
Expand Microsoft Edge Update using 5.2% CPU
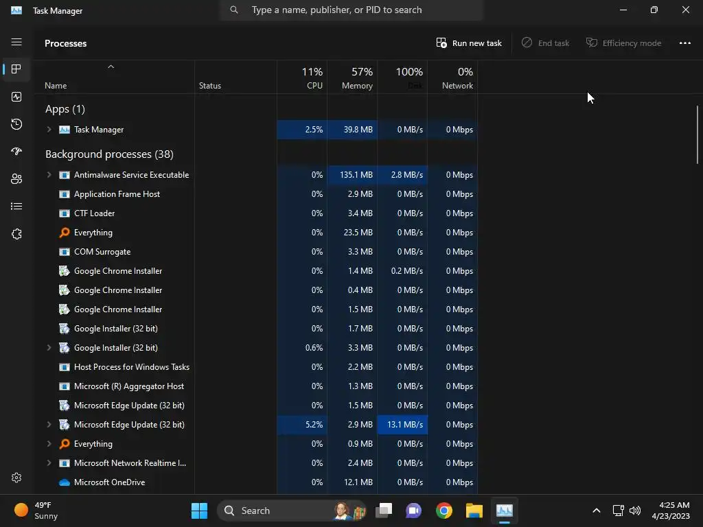pyautogui.click(x=49, y=425)
